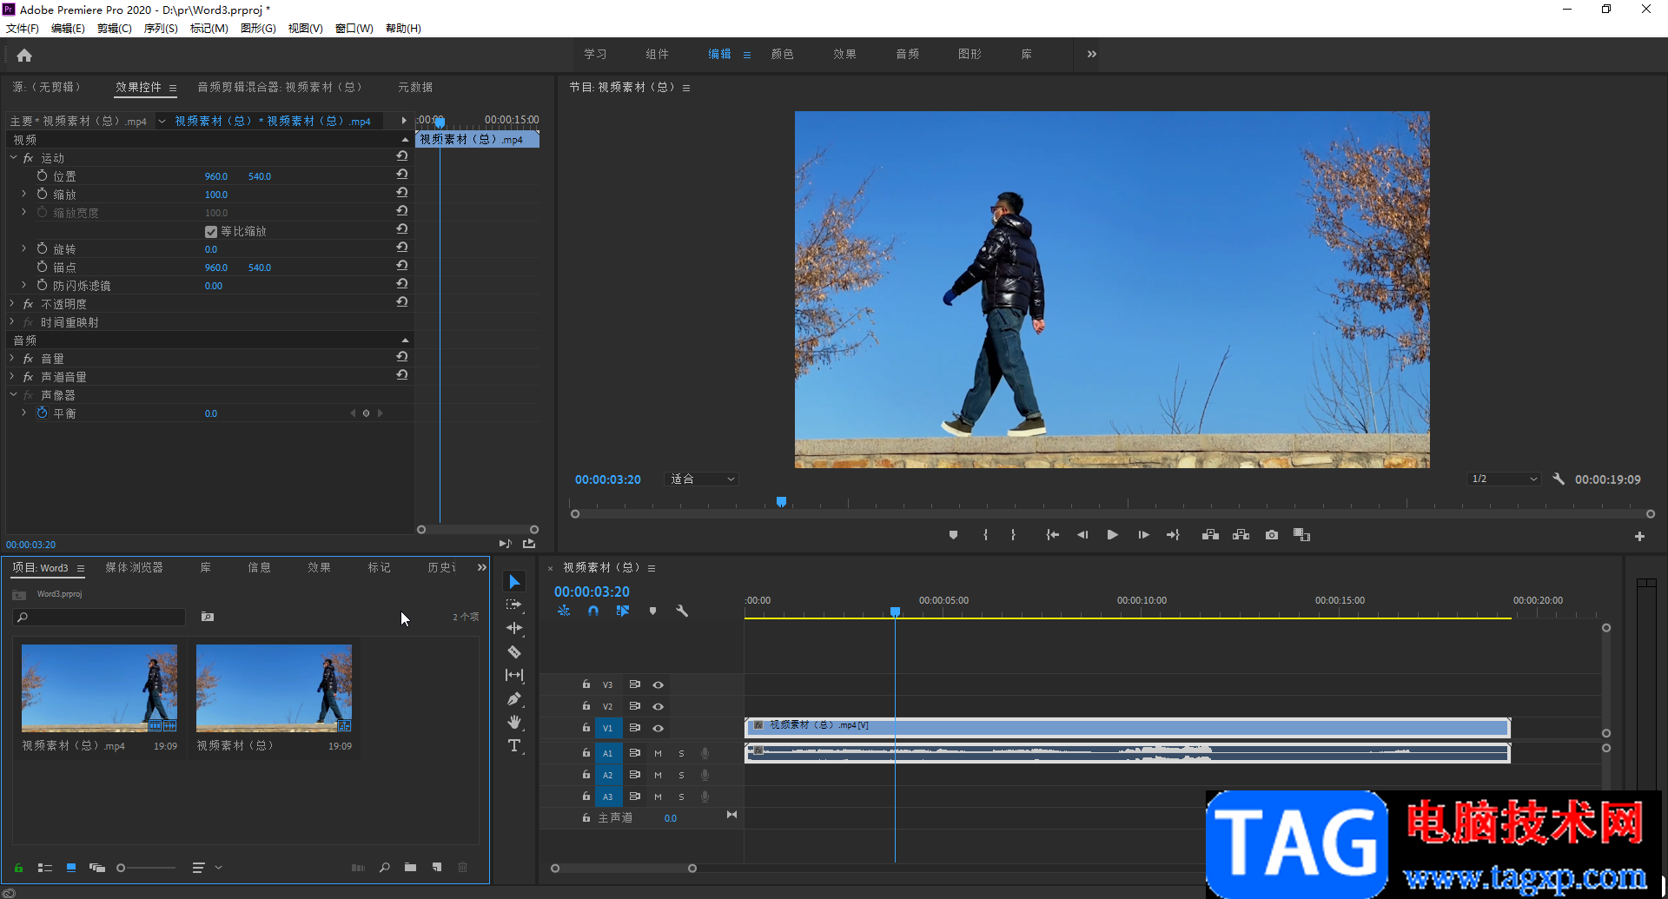The width and height of the screenshot is (1668, 899).
Task: Select the Ripple Edit tool
Action: tap(514, 628)
